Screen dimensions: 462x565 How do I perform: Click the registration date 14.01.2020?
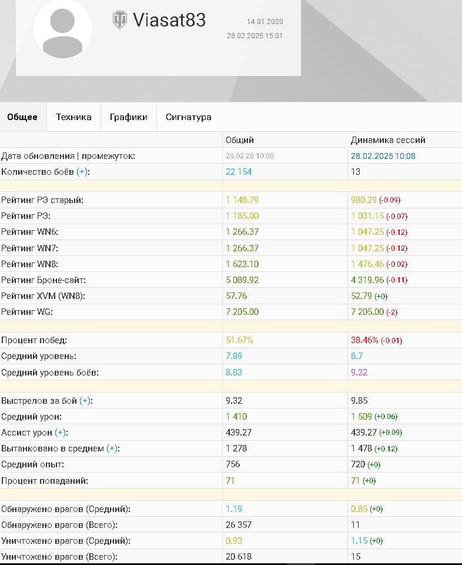pyautogui.click(x=265, y=22)
